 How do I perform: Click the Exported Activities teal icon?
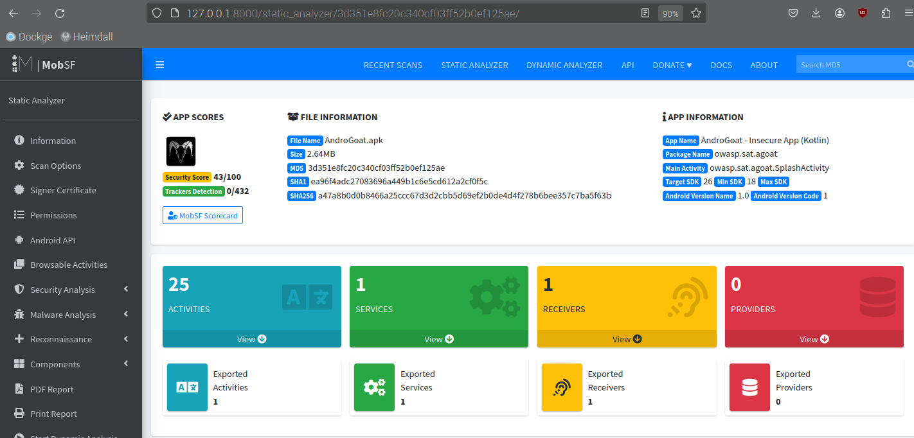click(187, 387)
